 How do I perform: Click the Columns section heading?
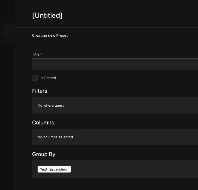43,122
